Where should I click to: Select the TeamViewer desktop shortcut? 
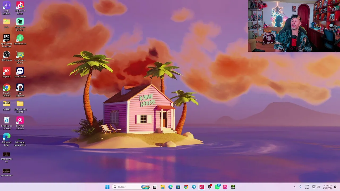tap(20, 72)
